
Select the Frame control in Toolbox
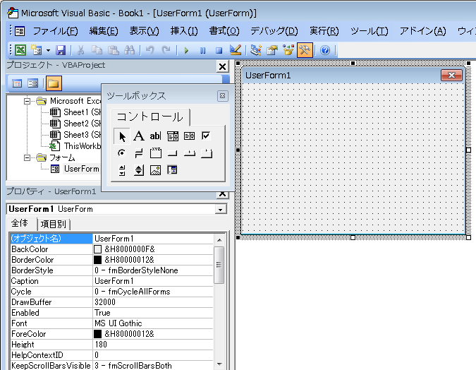[x=155, y=153]
